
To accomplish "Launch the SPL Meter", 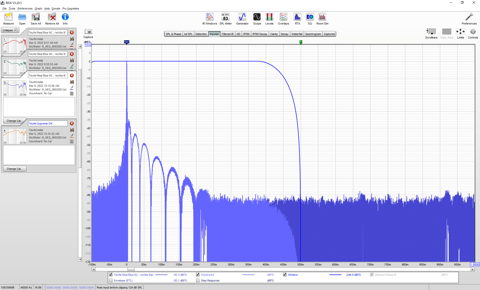I will click(x=225, y=19).
